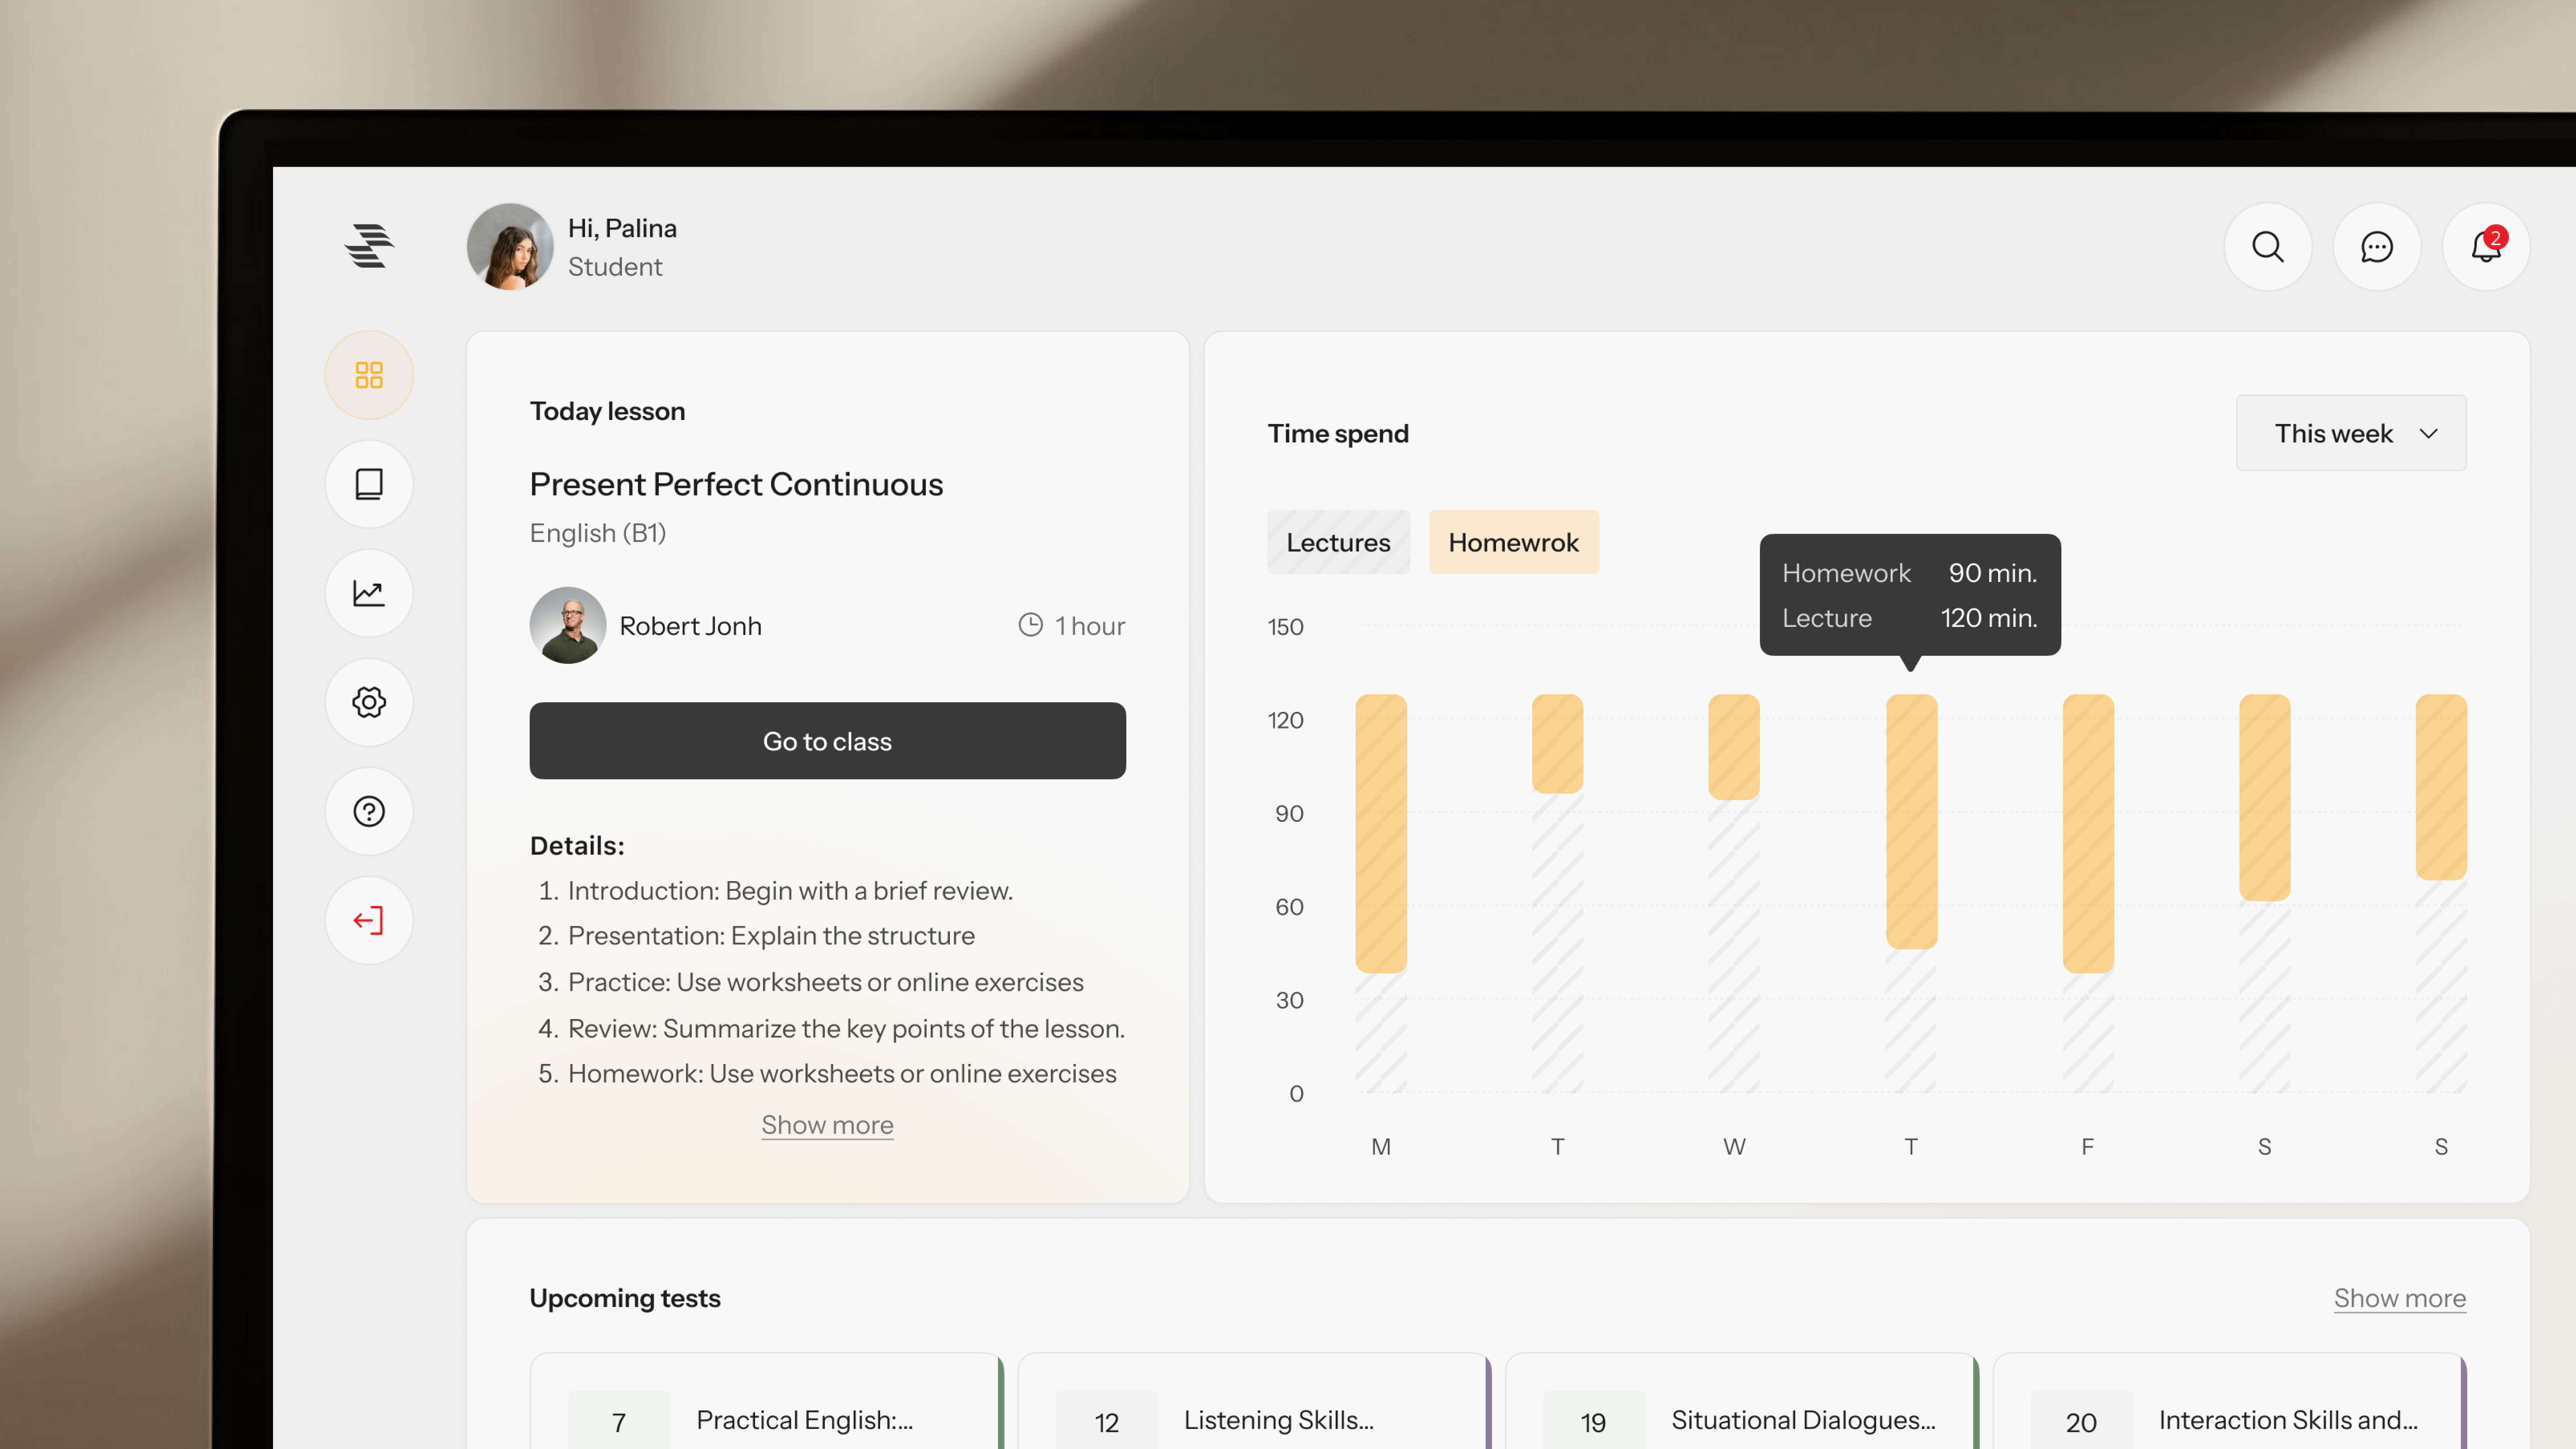The width and height of the screenshot is (2576, 1449).
Task: Open help using the question mark icon
Action: click(369, 811)
